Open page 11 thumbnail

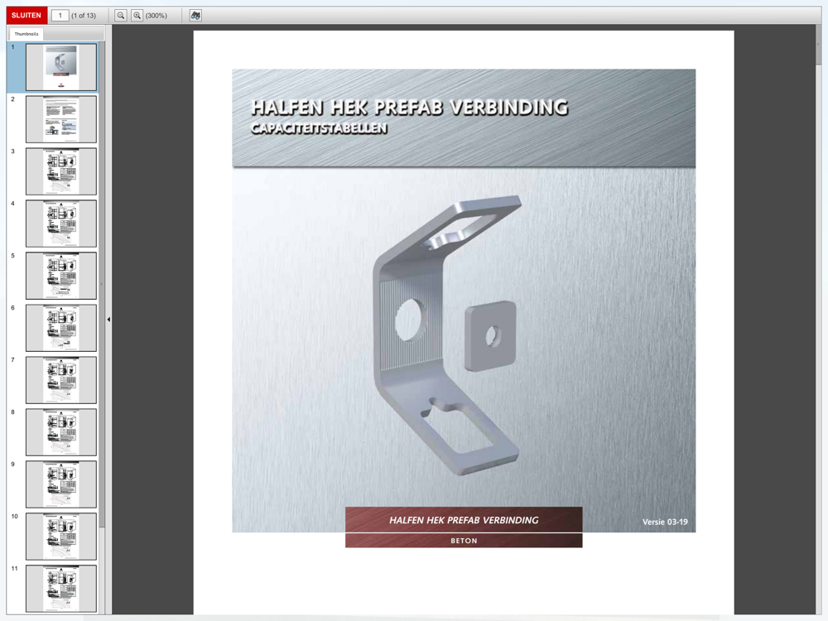[61, 589]
